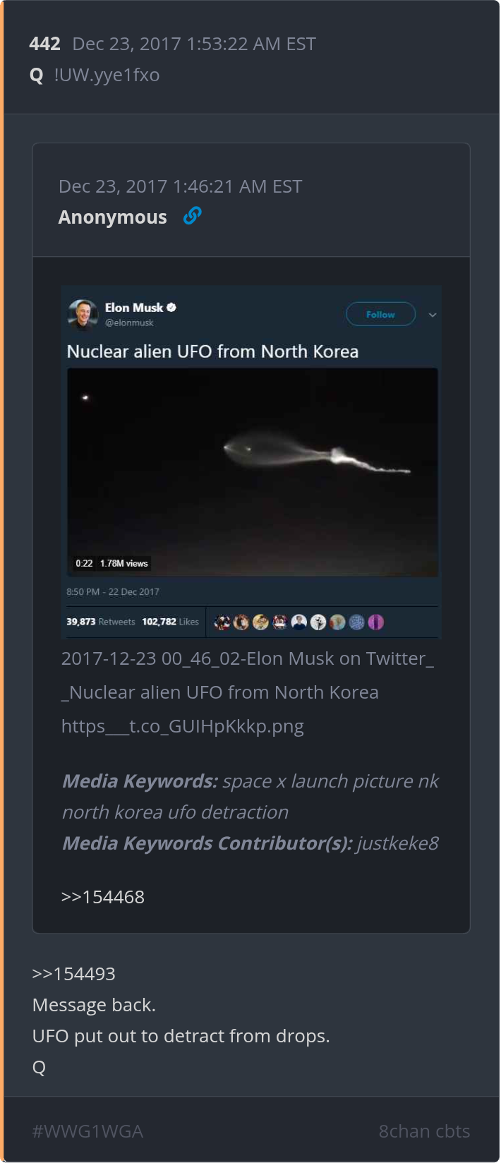Screen dimensions: 501x1163
Task: Click the Follow button on the tweet
Action: (x=380, y=314)
